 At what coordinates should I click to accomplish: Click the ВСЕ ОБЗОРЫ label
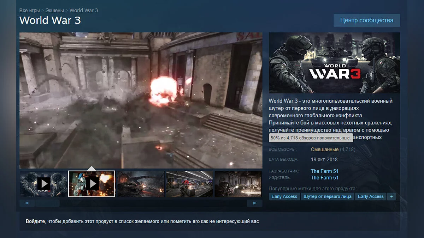pyautogui.click(x=283, y=149)
